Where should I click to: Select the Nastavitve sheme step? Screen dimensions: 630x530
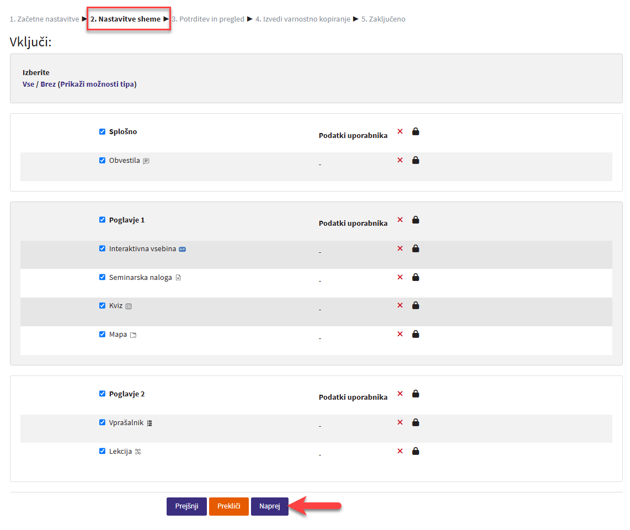point(125,19)
